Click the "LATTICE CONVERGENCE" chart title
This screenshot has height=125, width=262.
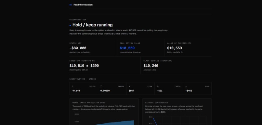pos(157,103)
